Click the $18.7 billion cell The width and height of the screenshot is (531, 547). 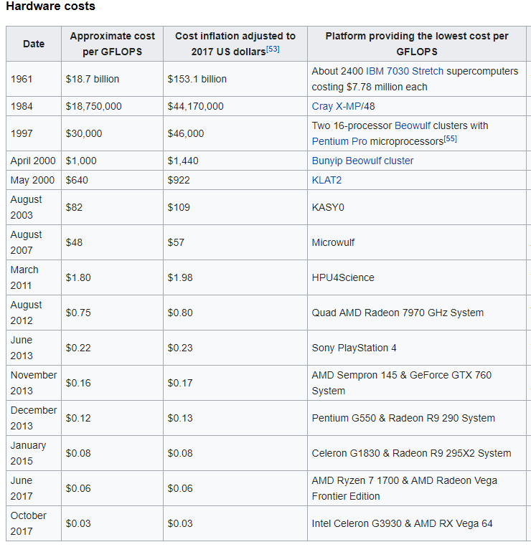click(x=112, y=79)
